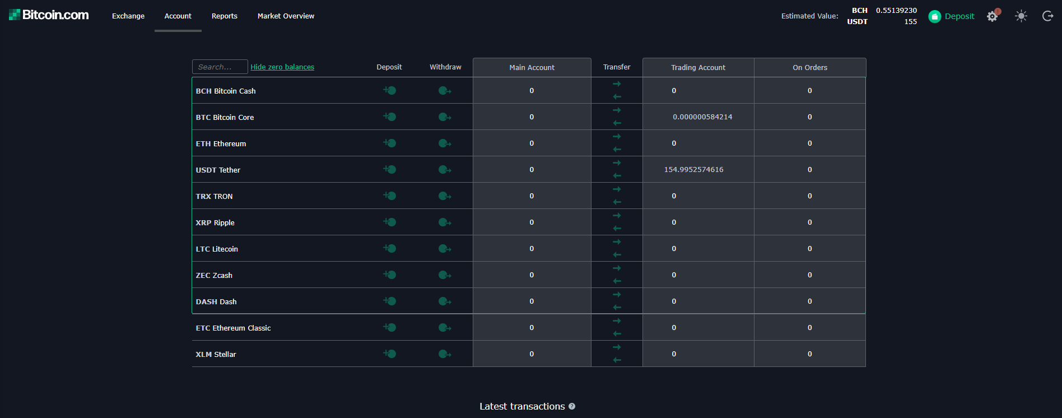This screenshot has height=418, width=1062.
Task: Transfer BTC to main account, left arrow
Action: tap(617, 123)
